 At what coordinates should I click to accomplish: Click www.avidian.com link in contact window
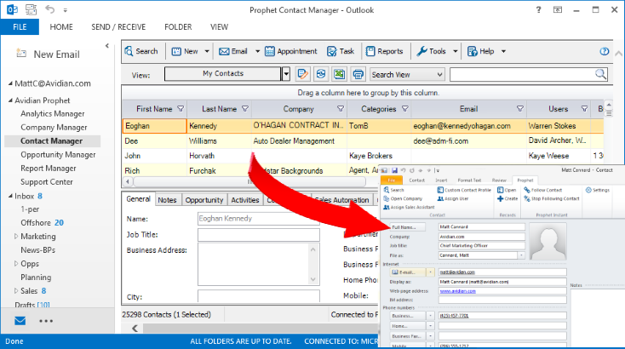pyautogui.click(x=457, y=291)
